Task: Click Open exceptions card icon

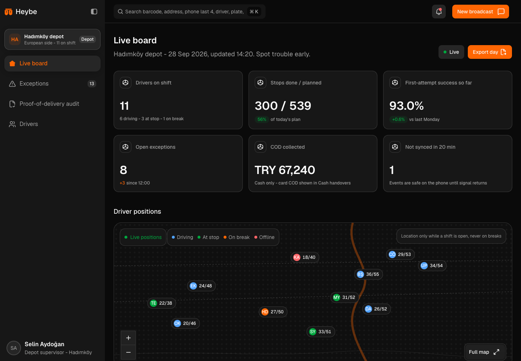Action: click(126, 147)
